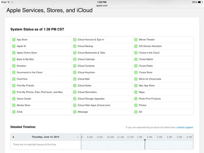The height and width of the screenshot is (153, 204).
Task: Advance timeline to the next day
Action: [x=78, y=137]
